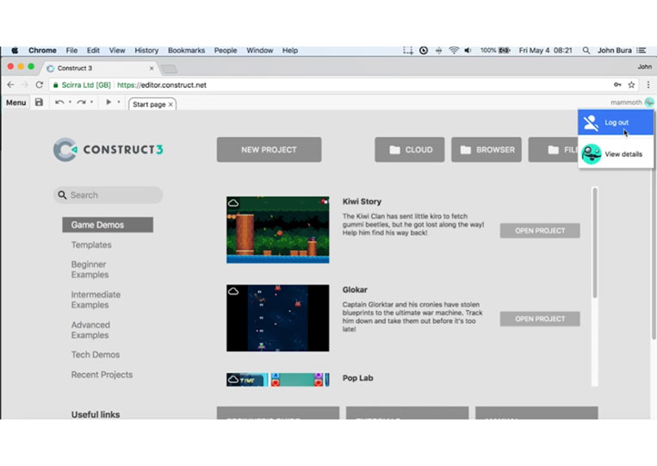The width and height of the screenshot is (657, 466).
Task: Click the screenshot selection icon in menu bar
Action: point(407,50)
